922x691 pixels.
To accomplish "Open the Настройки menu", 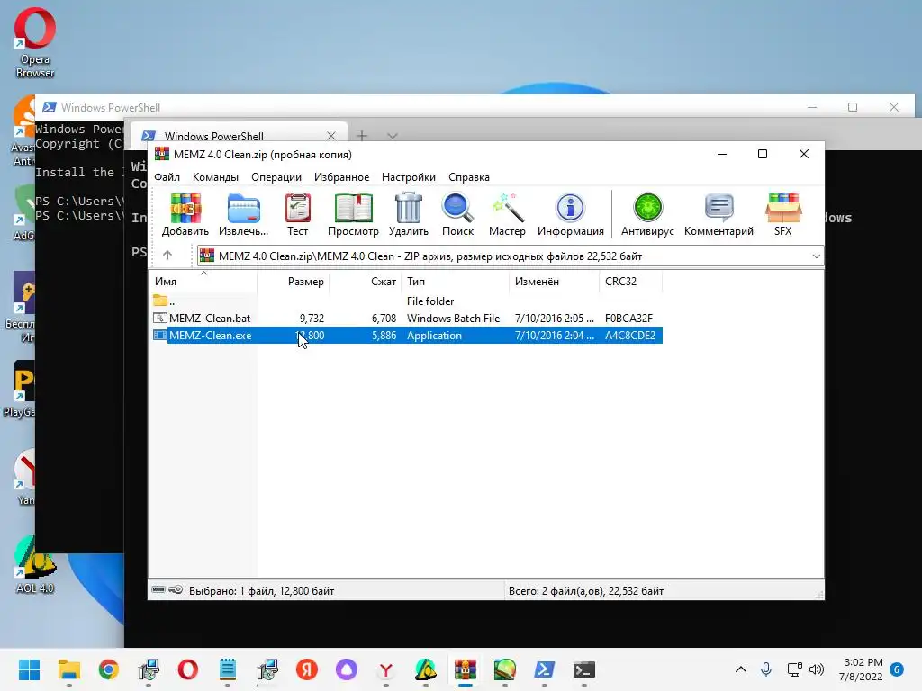I will click(x=409, y=177).
